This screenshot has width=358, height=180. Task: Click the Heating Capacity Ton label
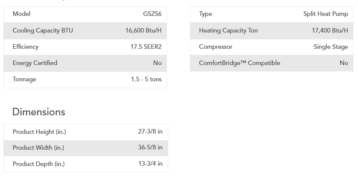228,31
